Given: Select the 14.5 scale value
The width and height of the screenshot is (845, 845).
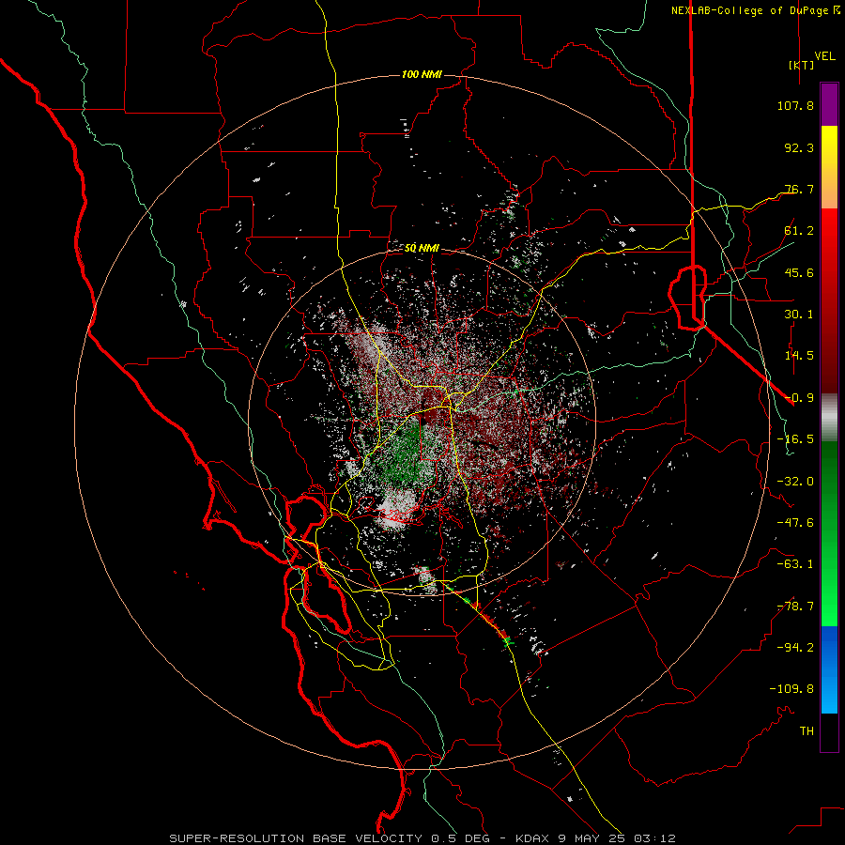Looking at the screenshot, I should [x=799, y=356].
